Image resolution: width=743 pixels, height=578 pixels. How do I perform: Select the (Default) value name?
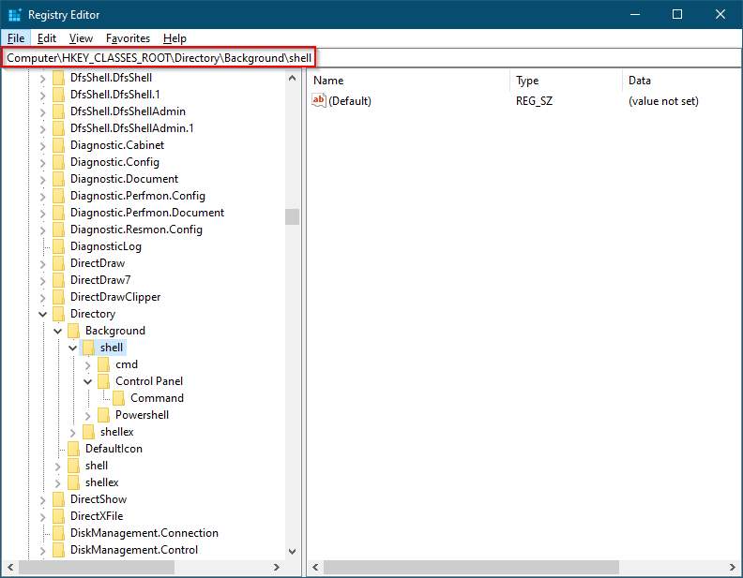[x=350, y=101]
